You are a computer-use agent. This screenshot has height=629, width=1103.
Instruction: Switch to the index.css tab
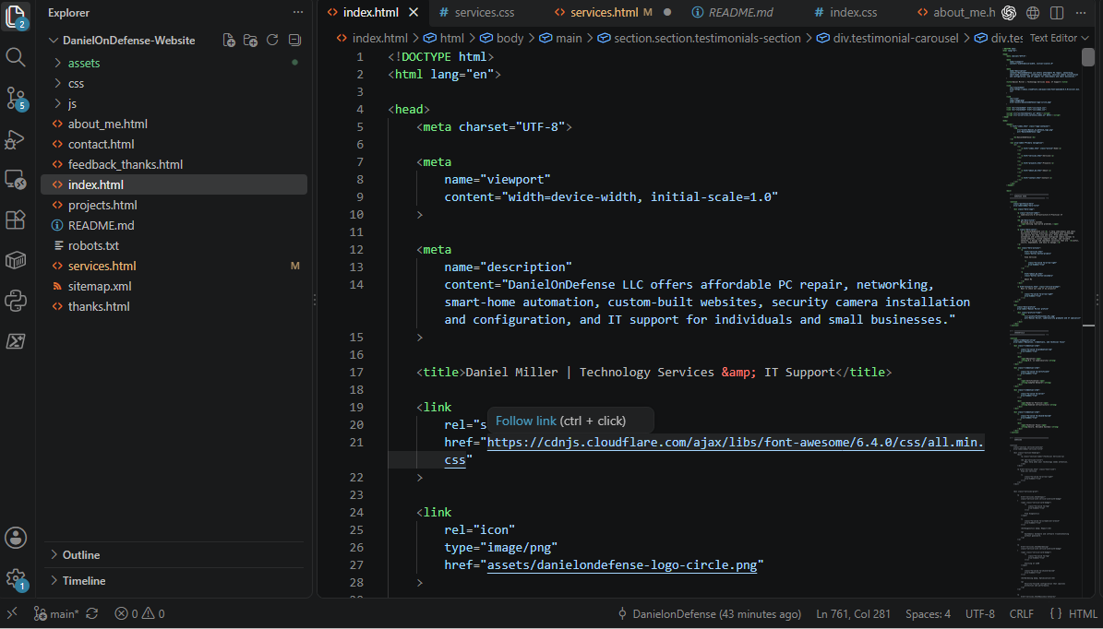click(845, 13)
